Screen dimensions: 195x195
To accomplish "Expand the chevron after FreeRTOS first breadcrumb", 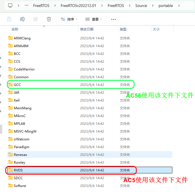I will coord(55,6).
